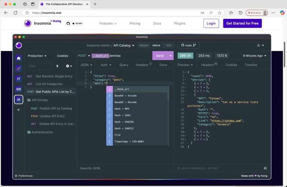
Task: Click Beautify JSON
Action: click(x=90, y=168)
